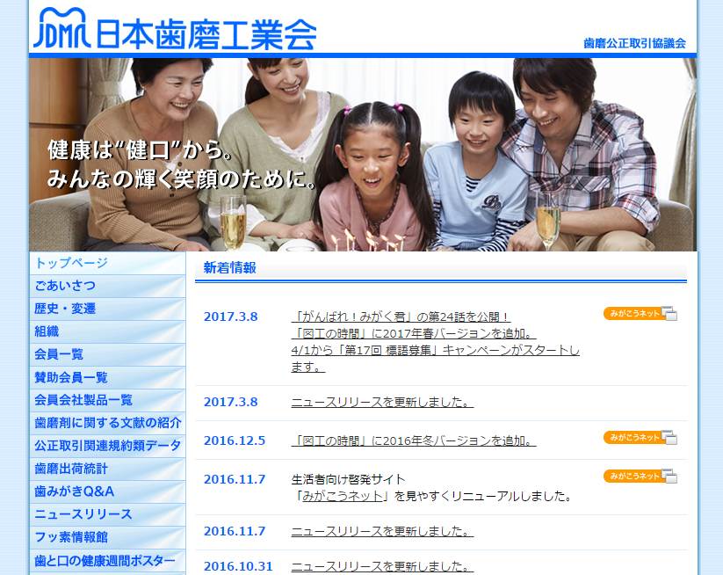Click the みがこうネット badge beside 2017.3.8 entry

pos(640,314)
